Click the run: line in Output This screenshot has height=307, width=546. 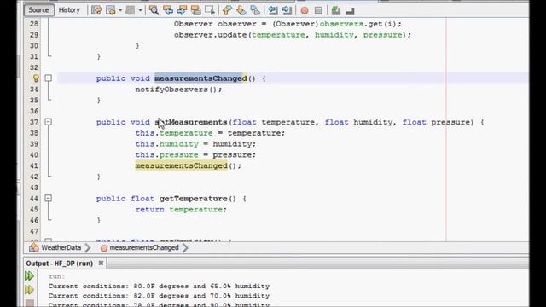coord(57,276)
